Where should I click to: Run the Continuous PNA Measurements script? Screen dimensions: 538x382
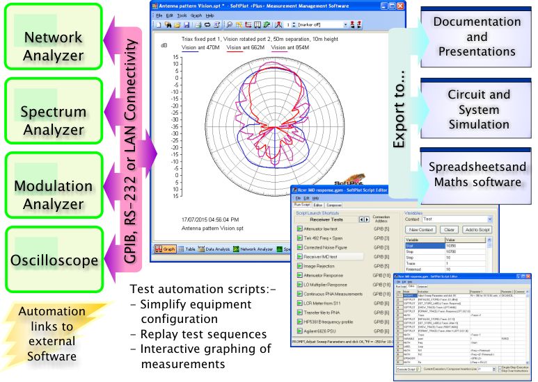pos(299,294)
